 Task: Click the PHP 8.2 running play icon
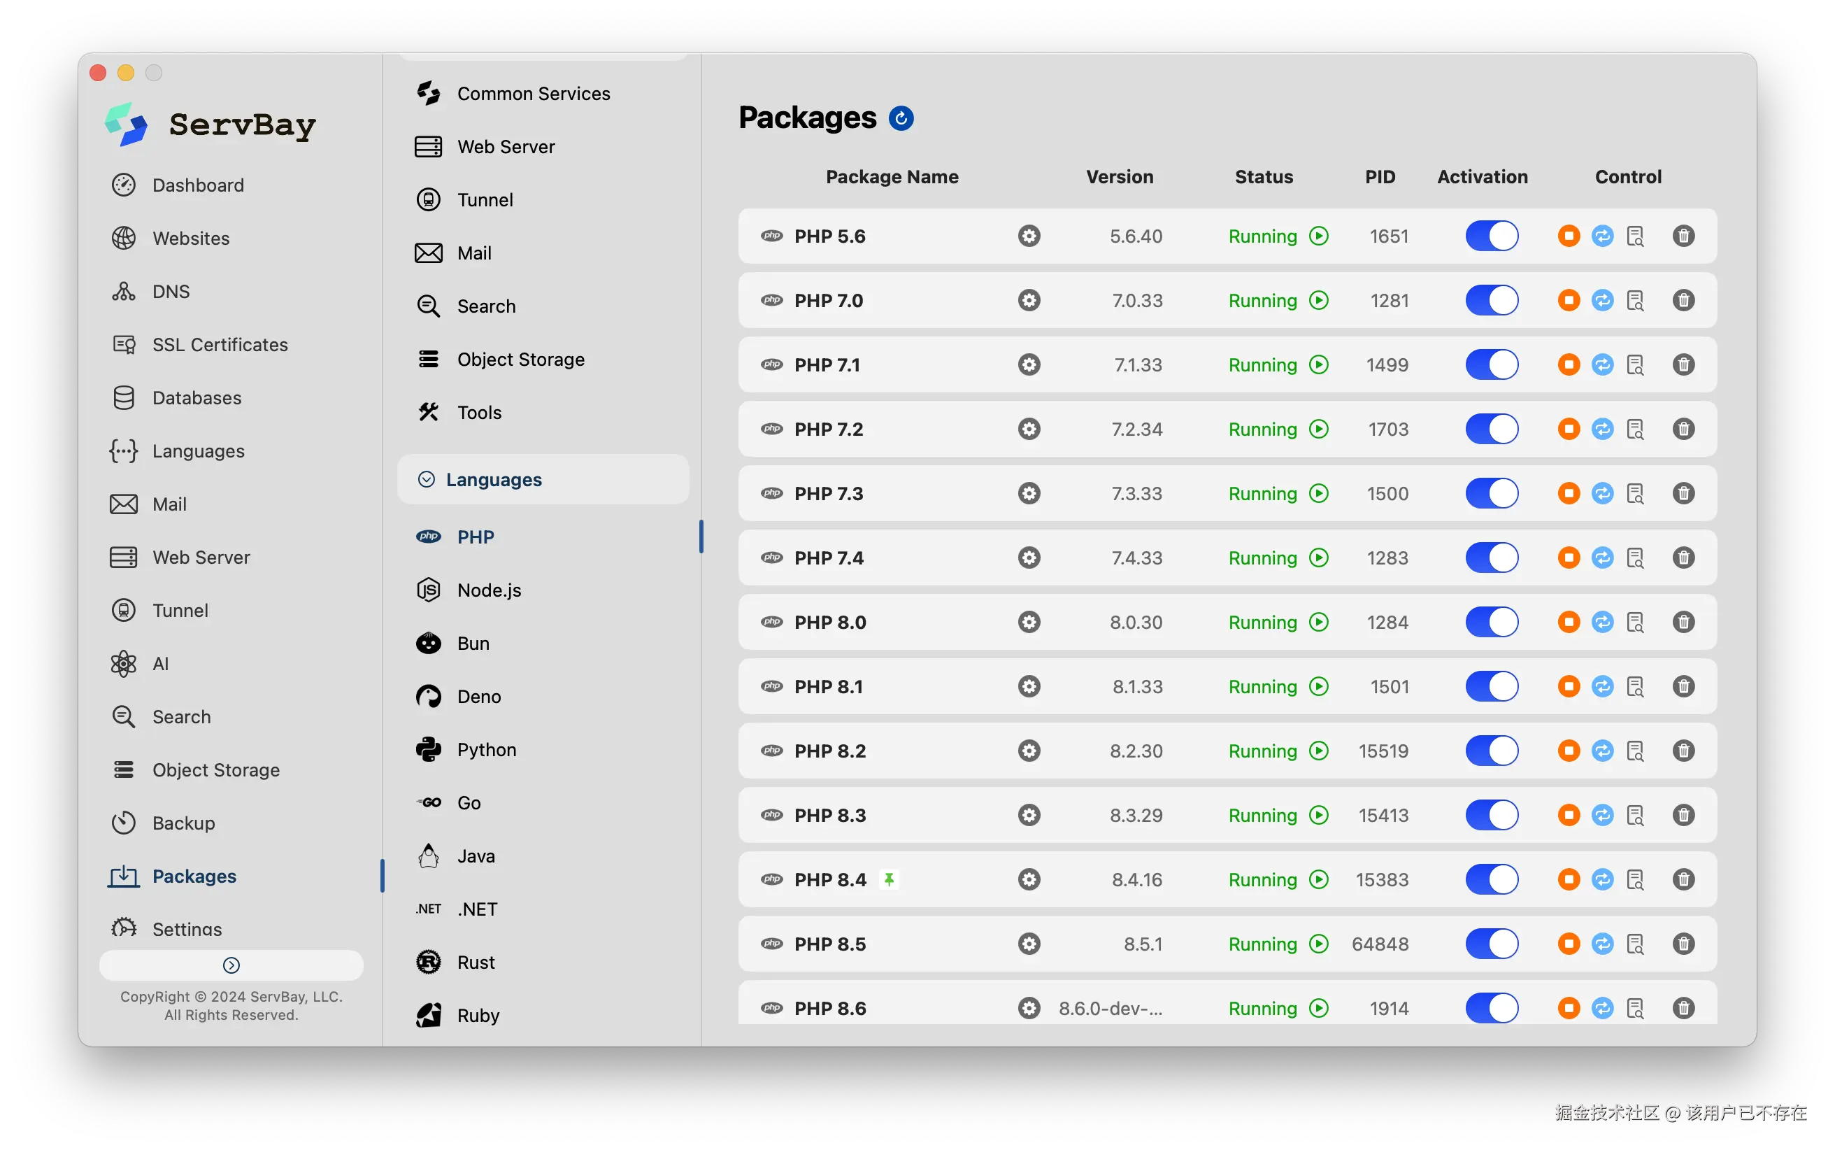[1319, 751]
